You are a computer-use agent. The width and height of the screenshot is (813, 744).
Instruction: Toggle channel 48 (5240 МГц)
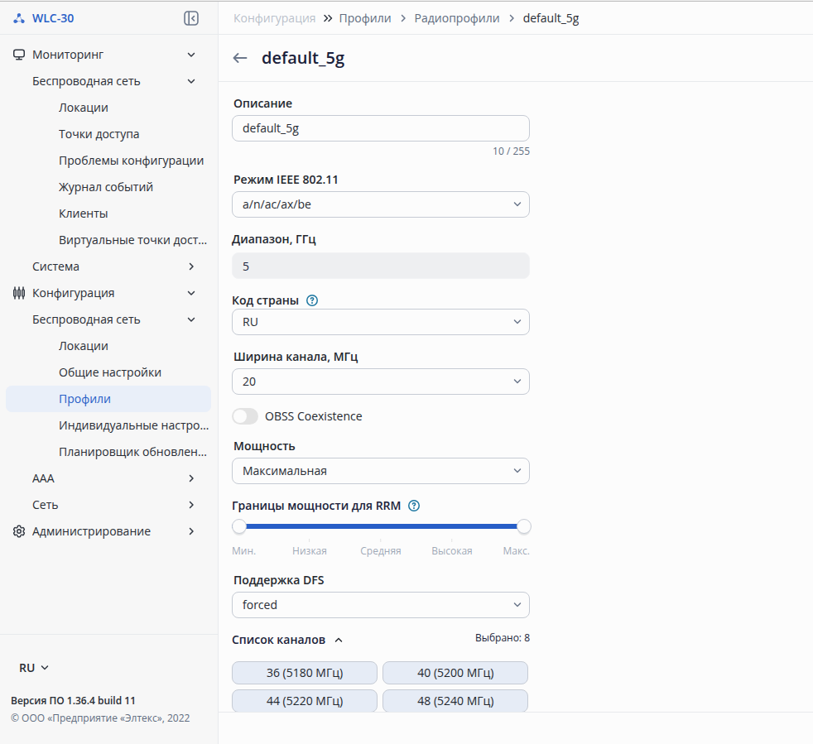455,700
